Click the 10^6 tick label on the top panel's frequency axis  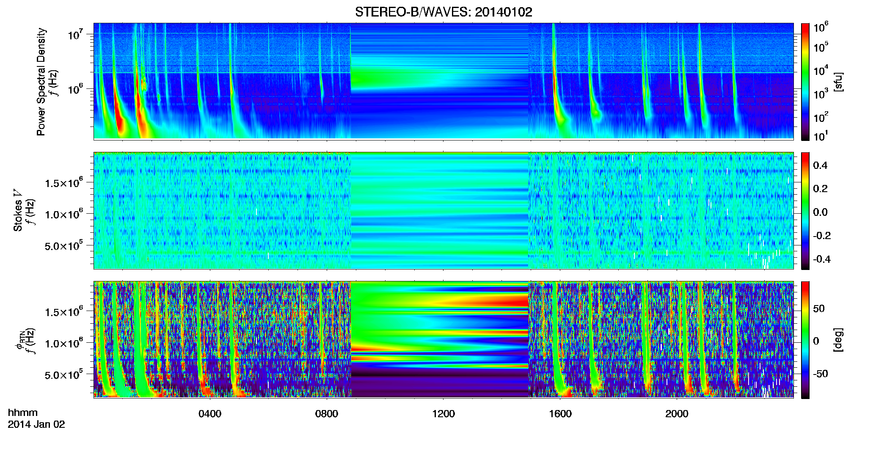(76, 89)
